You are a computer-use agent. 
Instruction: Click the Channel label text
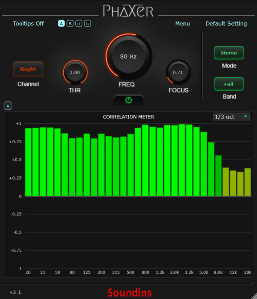[x=28, y=84]
